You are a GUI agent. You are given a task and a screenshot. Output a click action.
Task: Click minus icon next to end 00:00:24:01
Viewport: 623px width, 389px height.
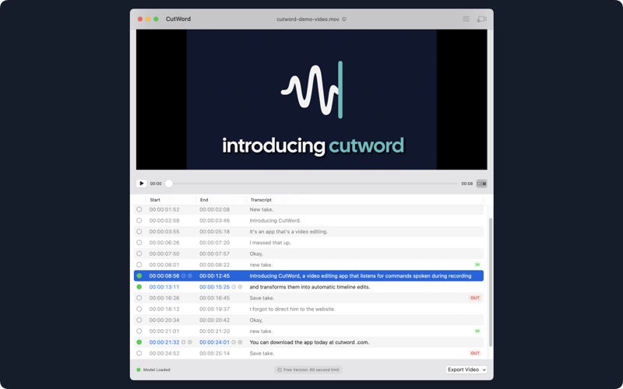(234, 342)
